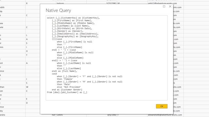Click the alexandra46 email cell in background table
The image size is (209, 117).
click(165, 115)
